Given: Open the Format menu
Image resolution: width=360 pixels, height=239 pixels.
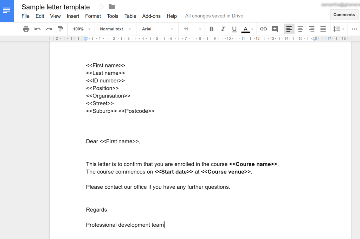Looking at the screenshot, I should coord(93,16).
